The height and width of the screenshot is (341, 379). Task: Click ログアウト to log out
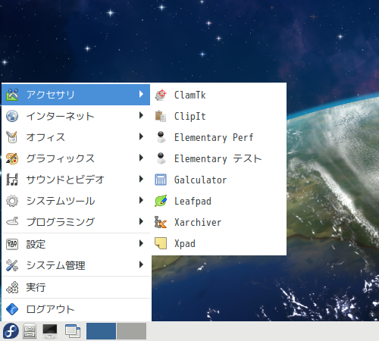[76, 309]
